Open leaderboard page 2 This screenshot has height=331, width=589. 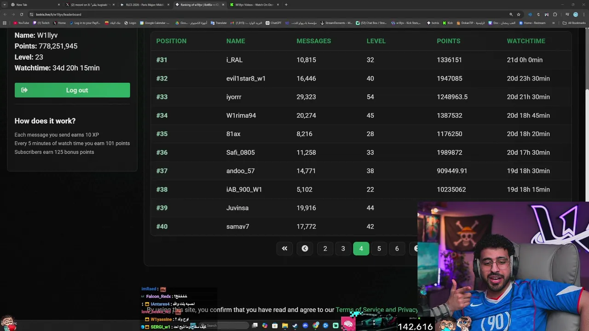pyautogui.click(x=325, y=248)
